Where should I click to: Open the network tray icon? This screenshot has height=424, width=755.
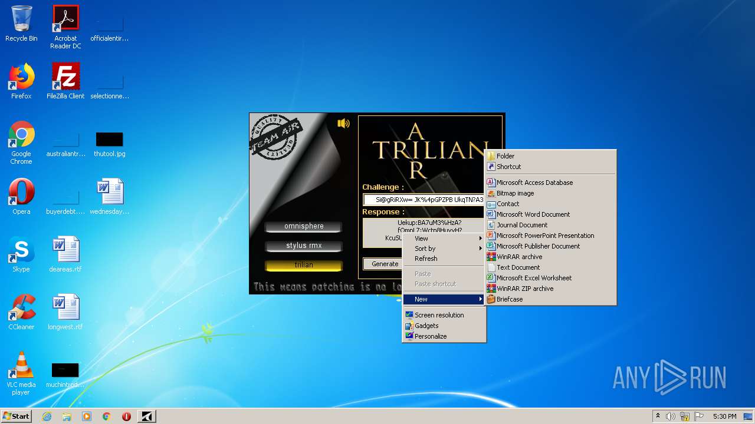(685, 416)
